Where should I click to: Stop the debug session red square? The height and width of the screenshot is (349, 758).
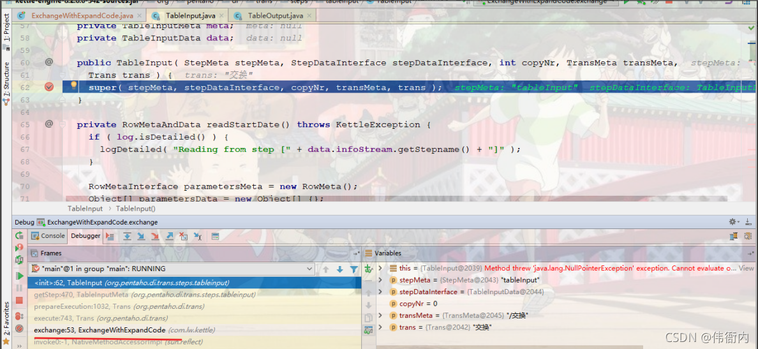[x=19, y=301]
